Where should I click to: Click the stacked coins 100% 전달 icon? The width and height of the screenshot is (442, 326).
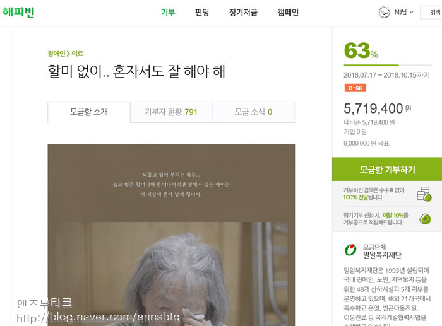[424, 194]
